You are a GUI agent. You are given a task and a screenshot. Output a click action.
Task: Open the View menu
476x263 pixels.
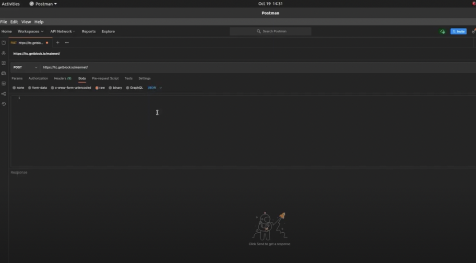point(26,22)
